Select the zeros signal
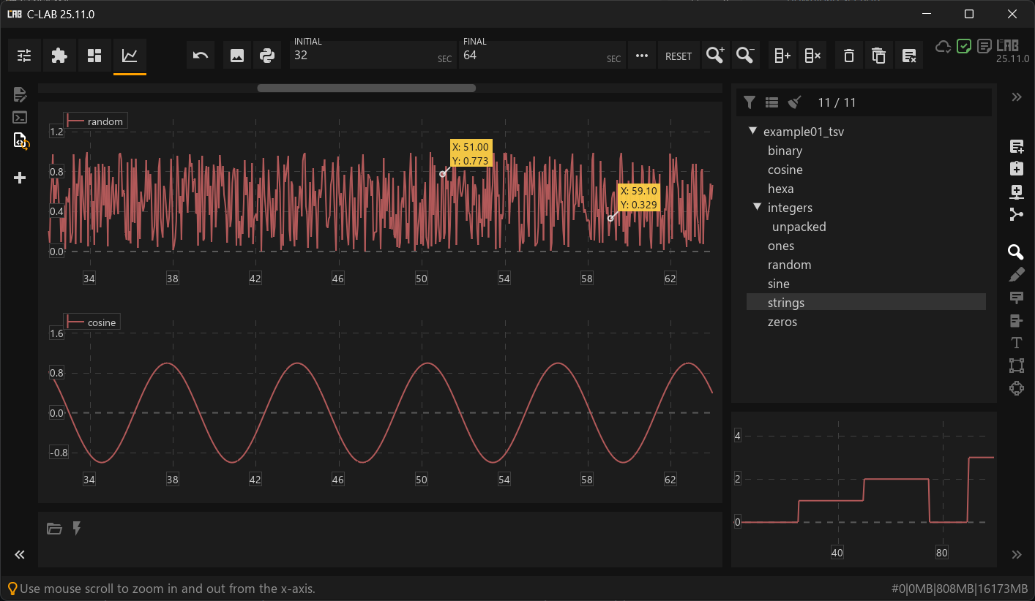 (782, 322)
